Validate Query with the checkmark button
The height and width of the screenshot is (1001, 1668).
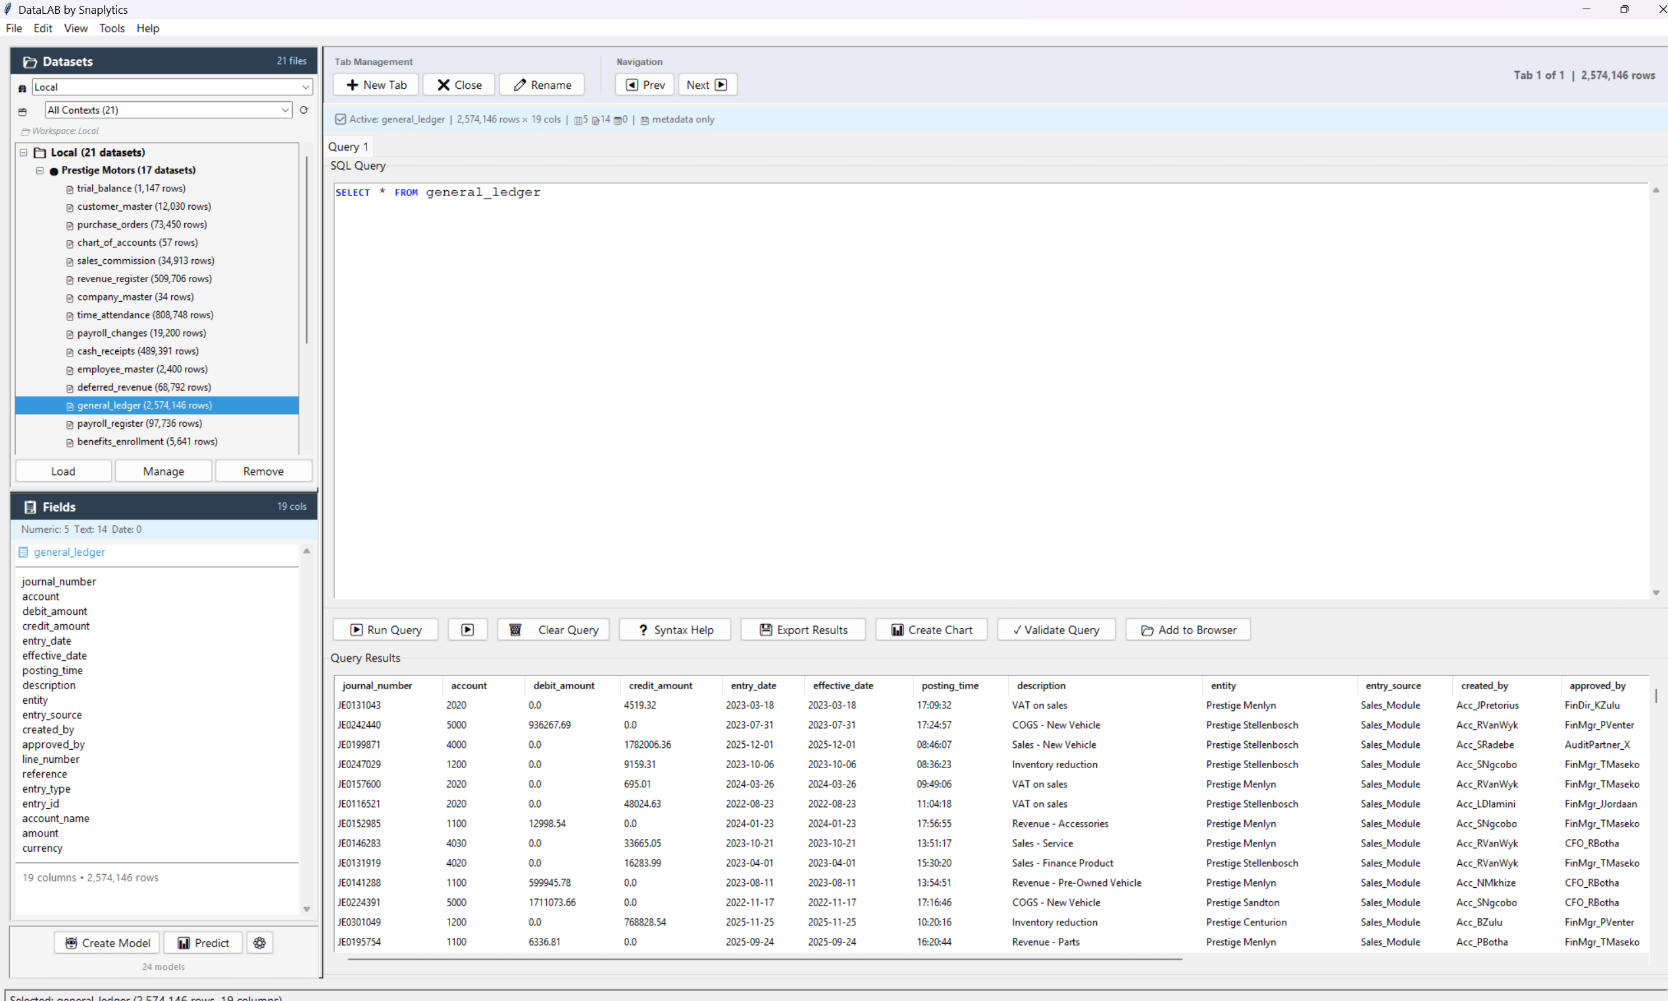[1055, 629]
